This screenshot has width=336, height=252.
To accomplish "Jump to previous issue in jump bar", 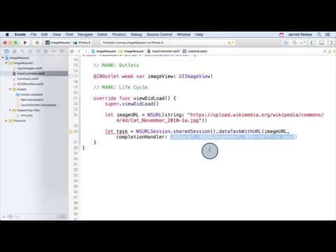I will 325,51.
